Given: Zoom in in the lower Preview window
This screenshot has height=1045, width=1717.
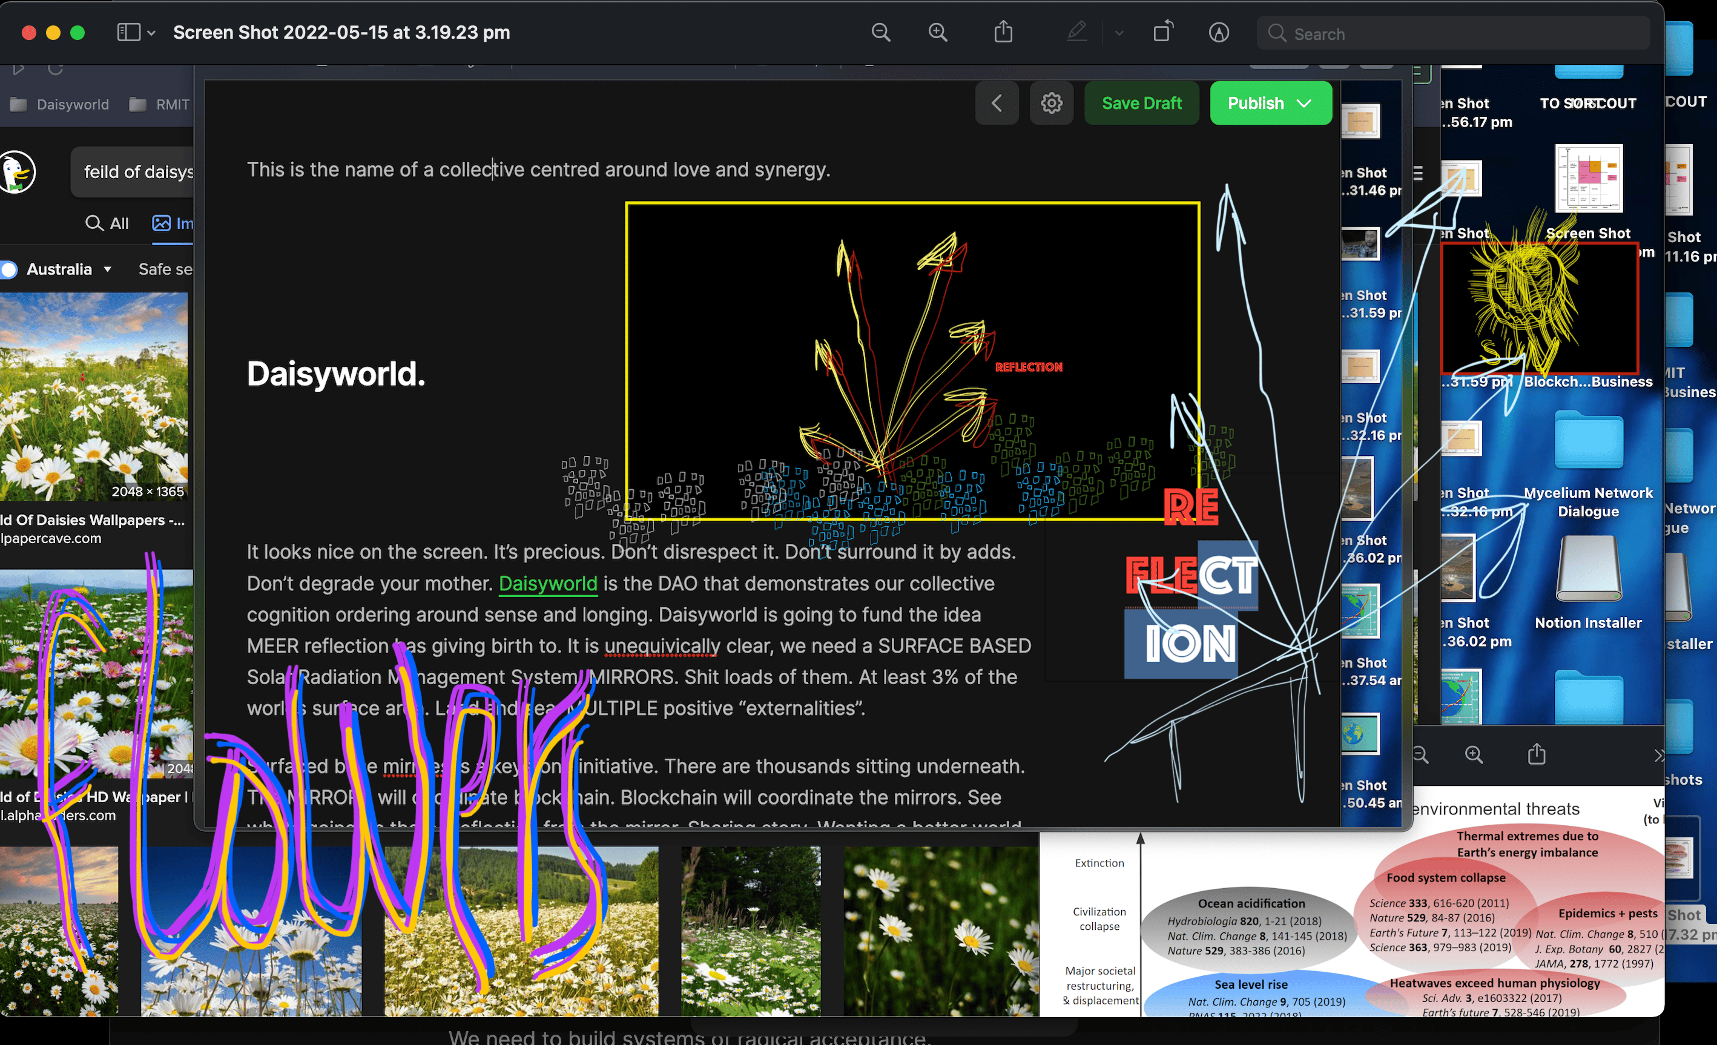Looking at the screenshot, I should click(x=1473, y=754).
